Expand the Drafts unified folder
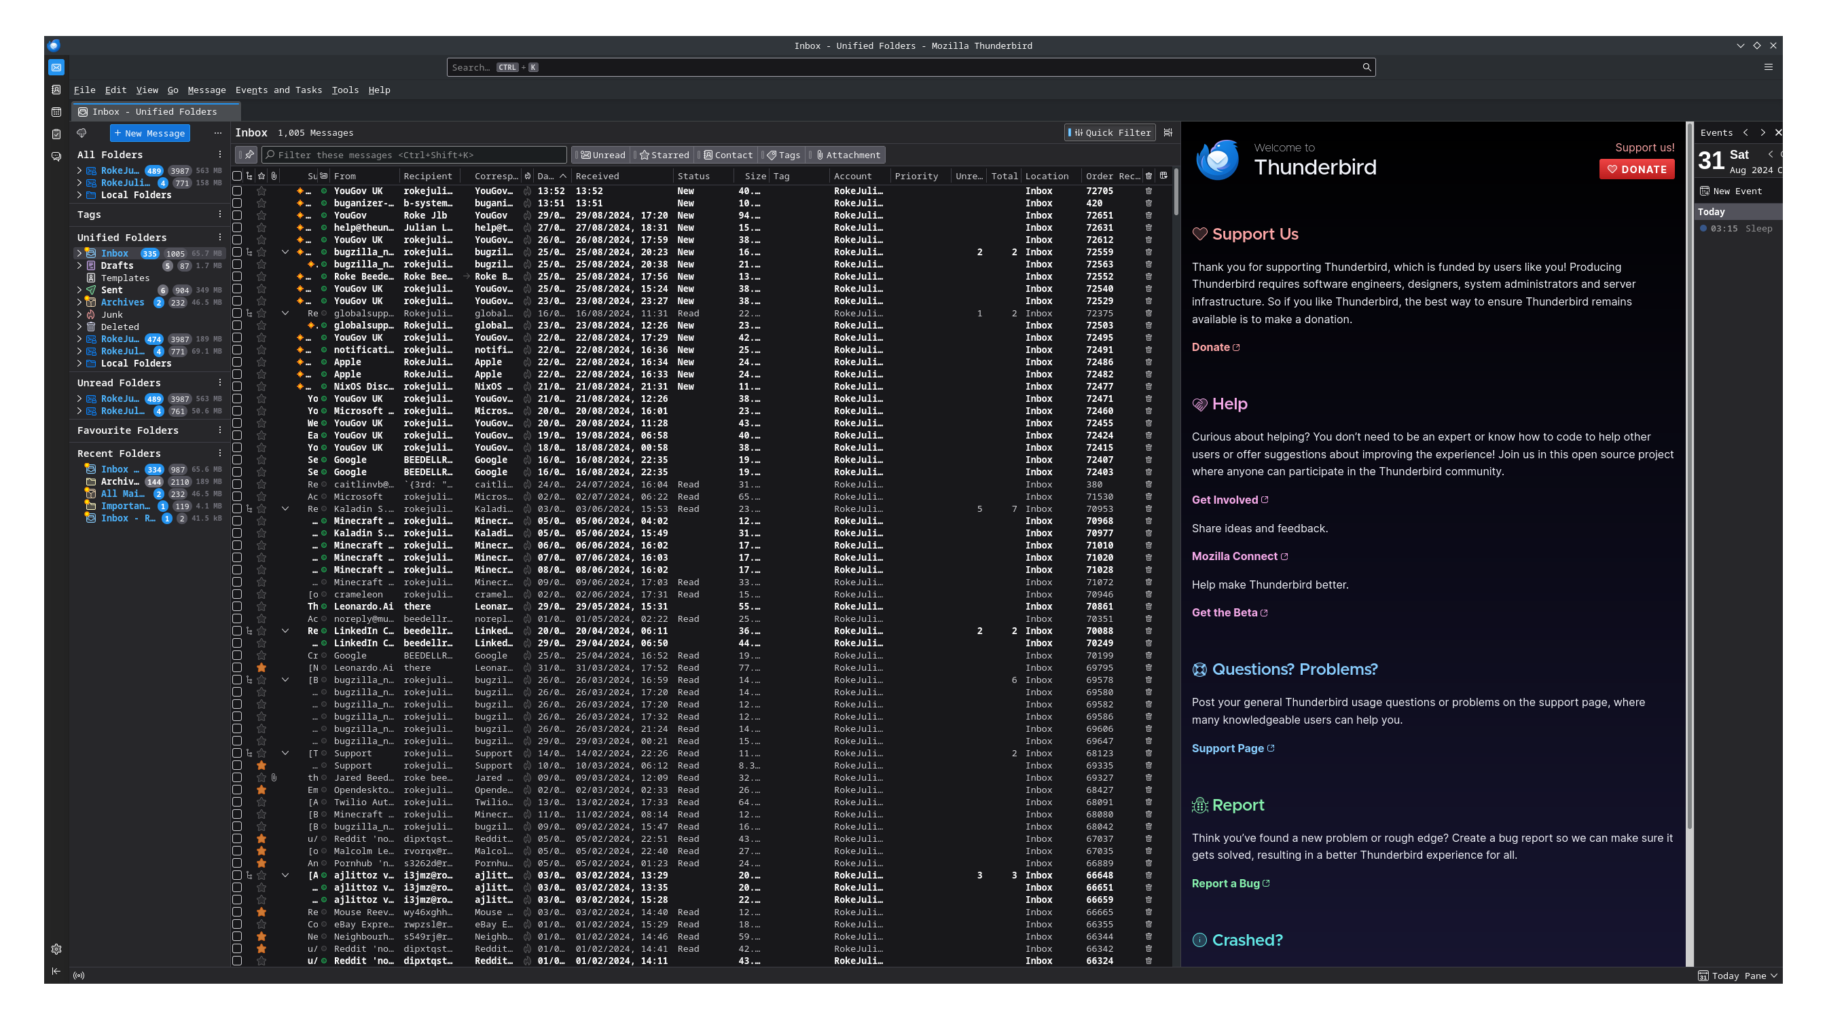 tap(79, 266)
